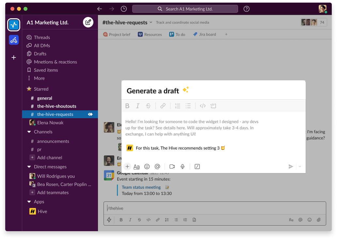Switch to the Resources tab
The height and width of the screenshot is (239, 337).
click(150, 34)
